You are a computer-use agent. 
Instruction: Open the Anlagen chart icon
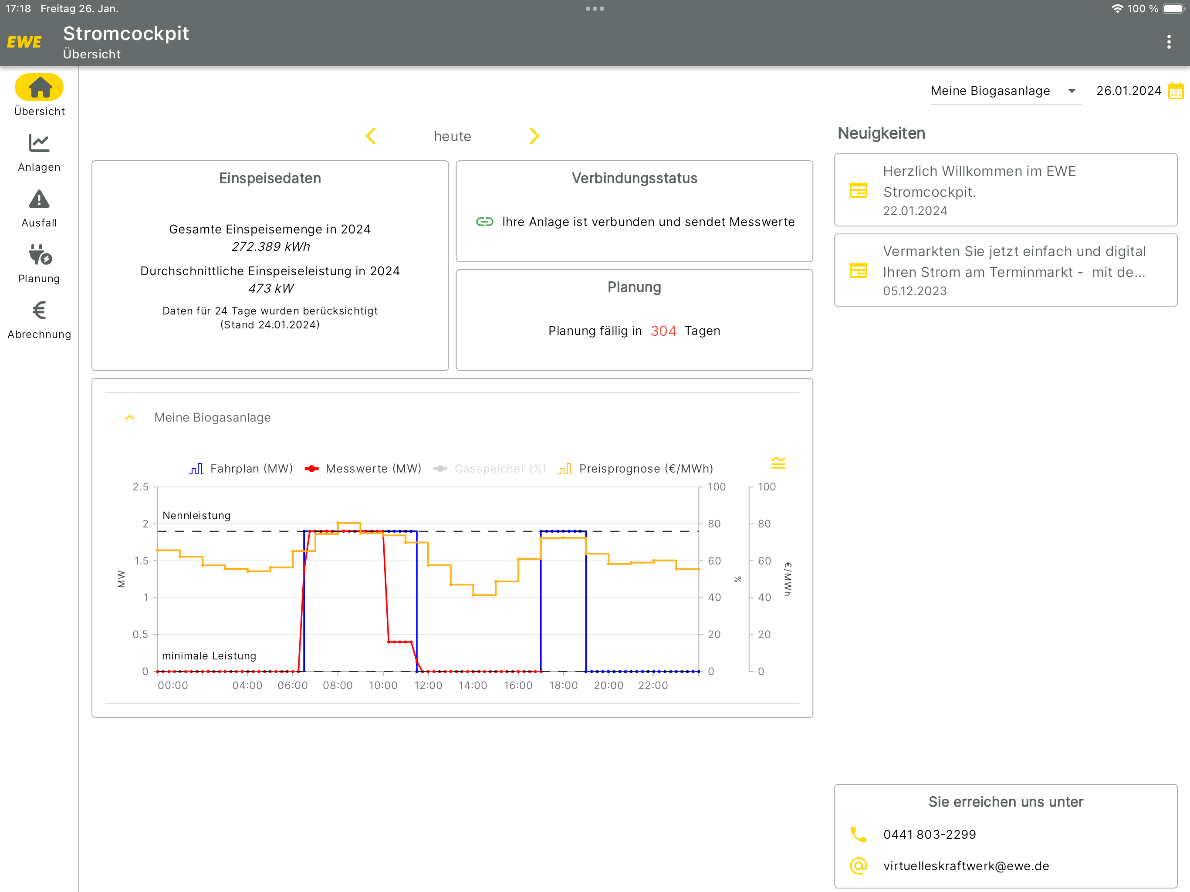click(x=39, y=143)
